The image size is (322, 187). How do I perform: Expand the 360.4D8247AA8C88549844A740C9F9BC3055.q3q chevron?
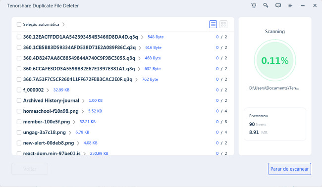click(139, 58)
